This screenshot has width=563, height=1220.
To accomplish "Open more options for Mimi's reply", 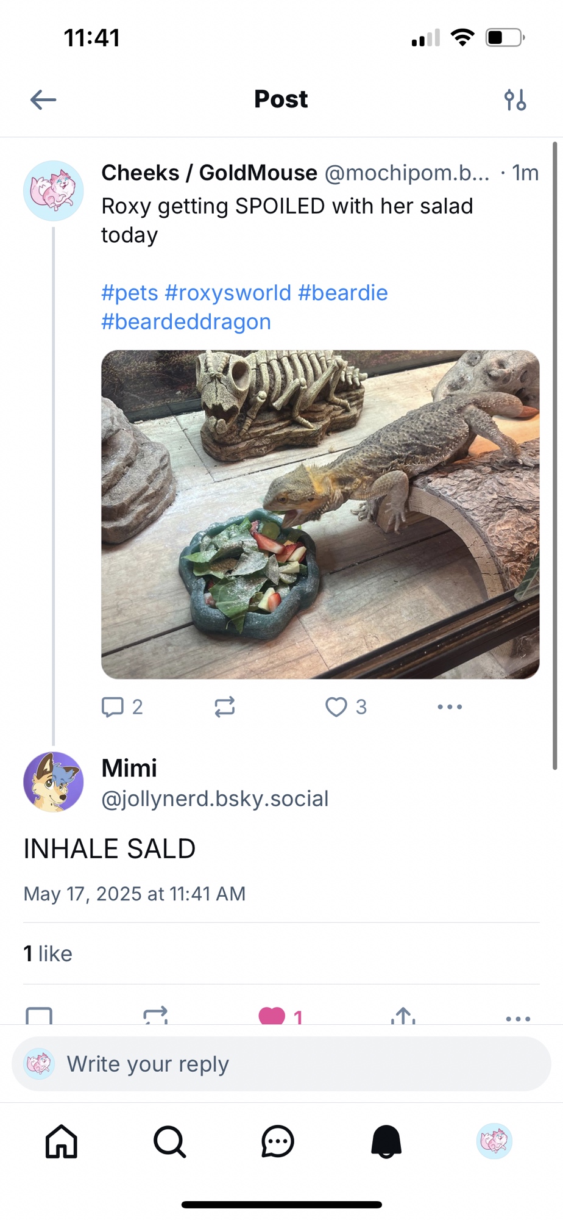I will [518, 1018].
